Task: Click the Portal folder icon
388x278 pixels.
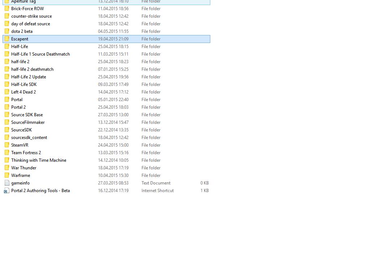Action: point(7,100)
